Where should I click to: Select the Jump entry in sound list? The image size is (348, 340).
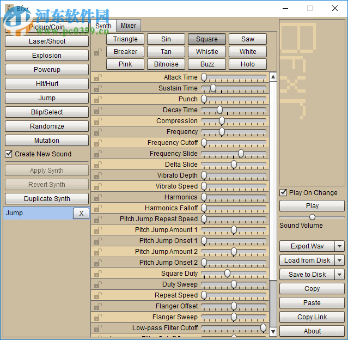[38, 213]
